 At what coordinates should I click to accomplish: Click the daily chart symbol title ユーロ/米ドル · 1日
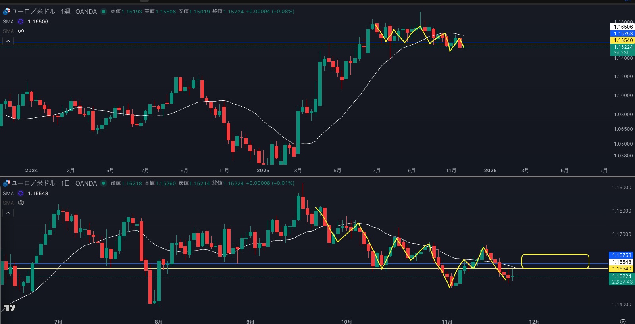click(x=54, y=183)
